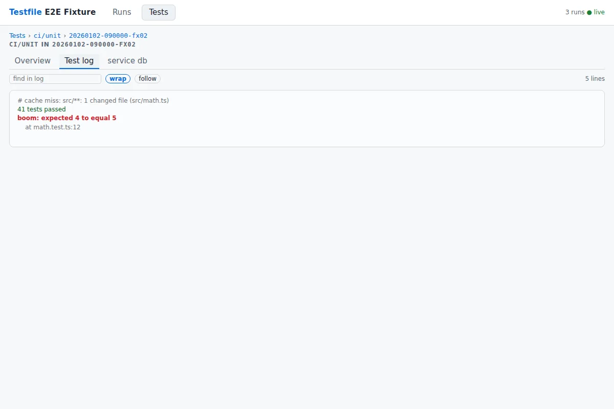Viewport: 614px width, 409px height.
Task: Click the green live status dot
Action: tap(589, 12)
